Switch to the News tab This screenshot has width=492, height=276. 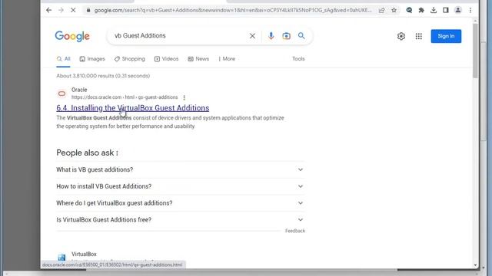coord(198,59)
